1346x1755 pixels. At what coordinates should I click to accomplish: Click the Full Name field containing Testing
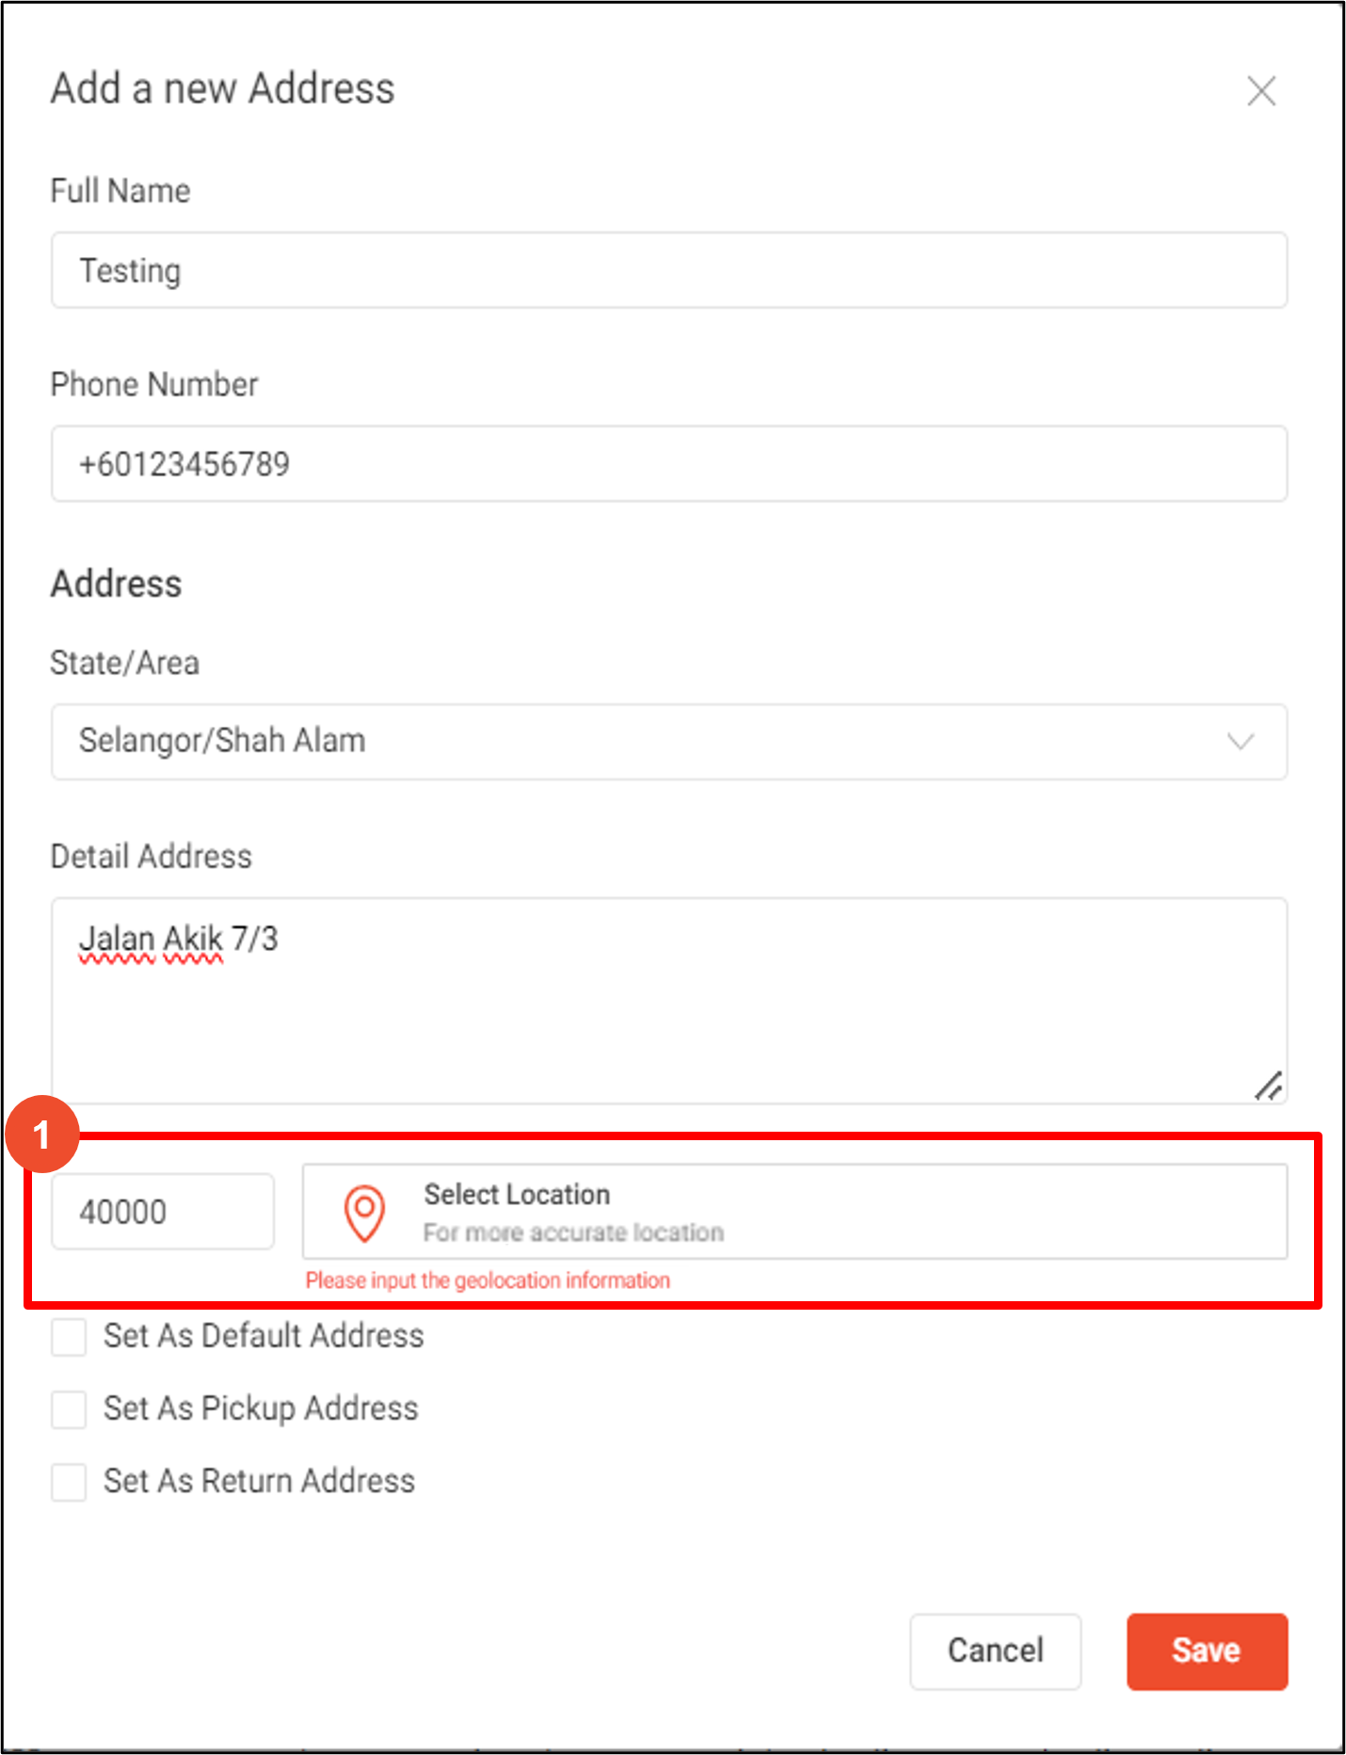669,270
